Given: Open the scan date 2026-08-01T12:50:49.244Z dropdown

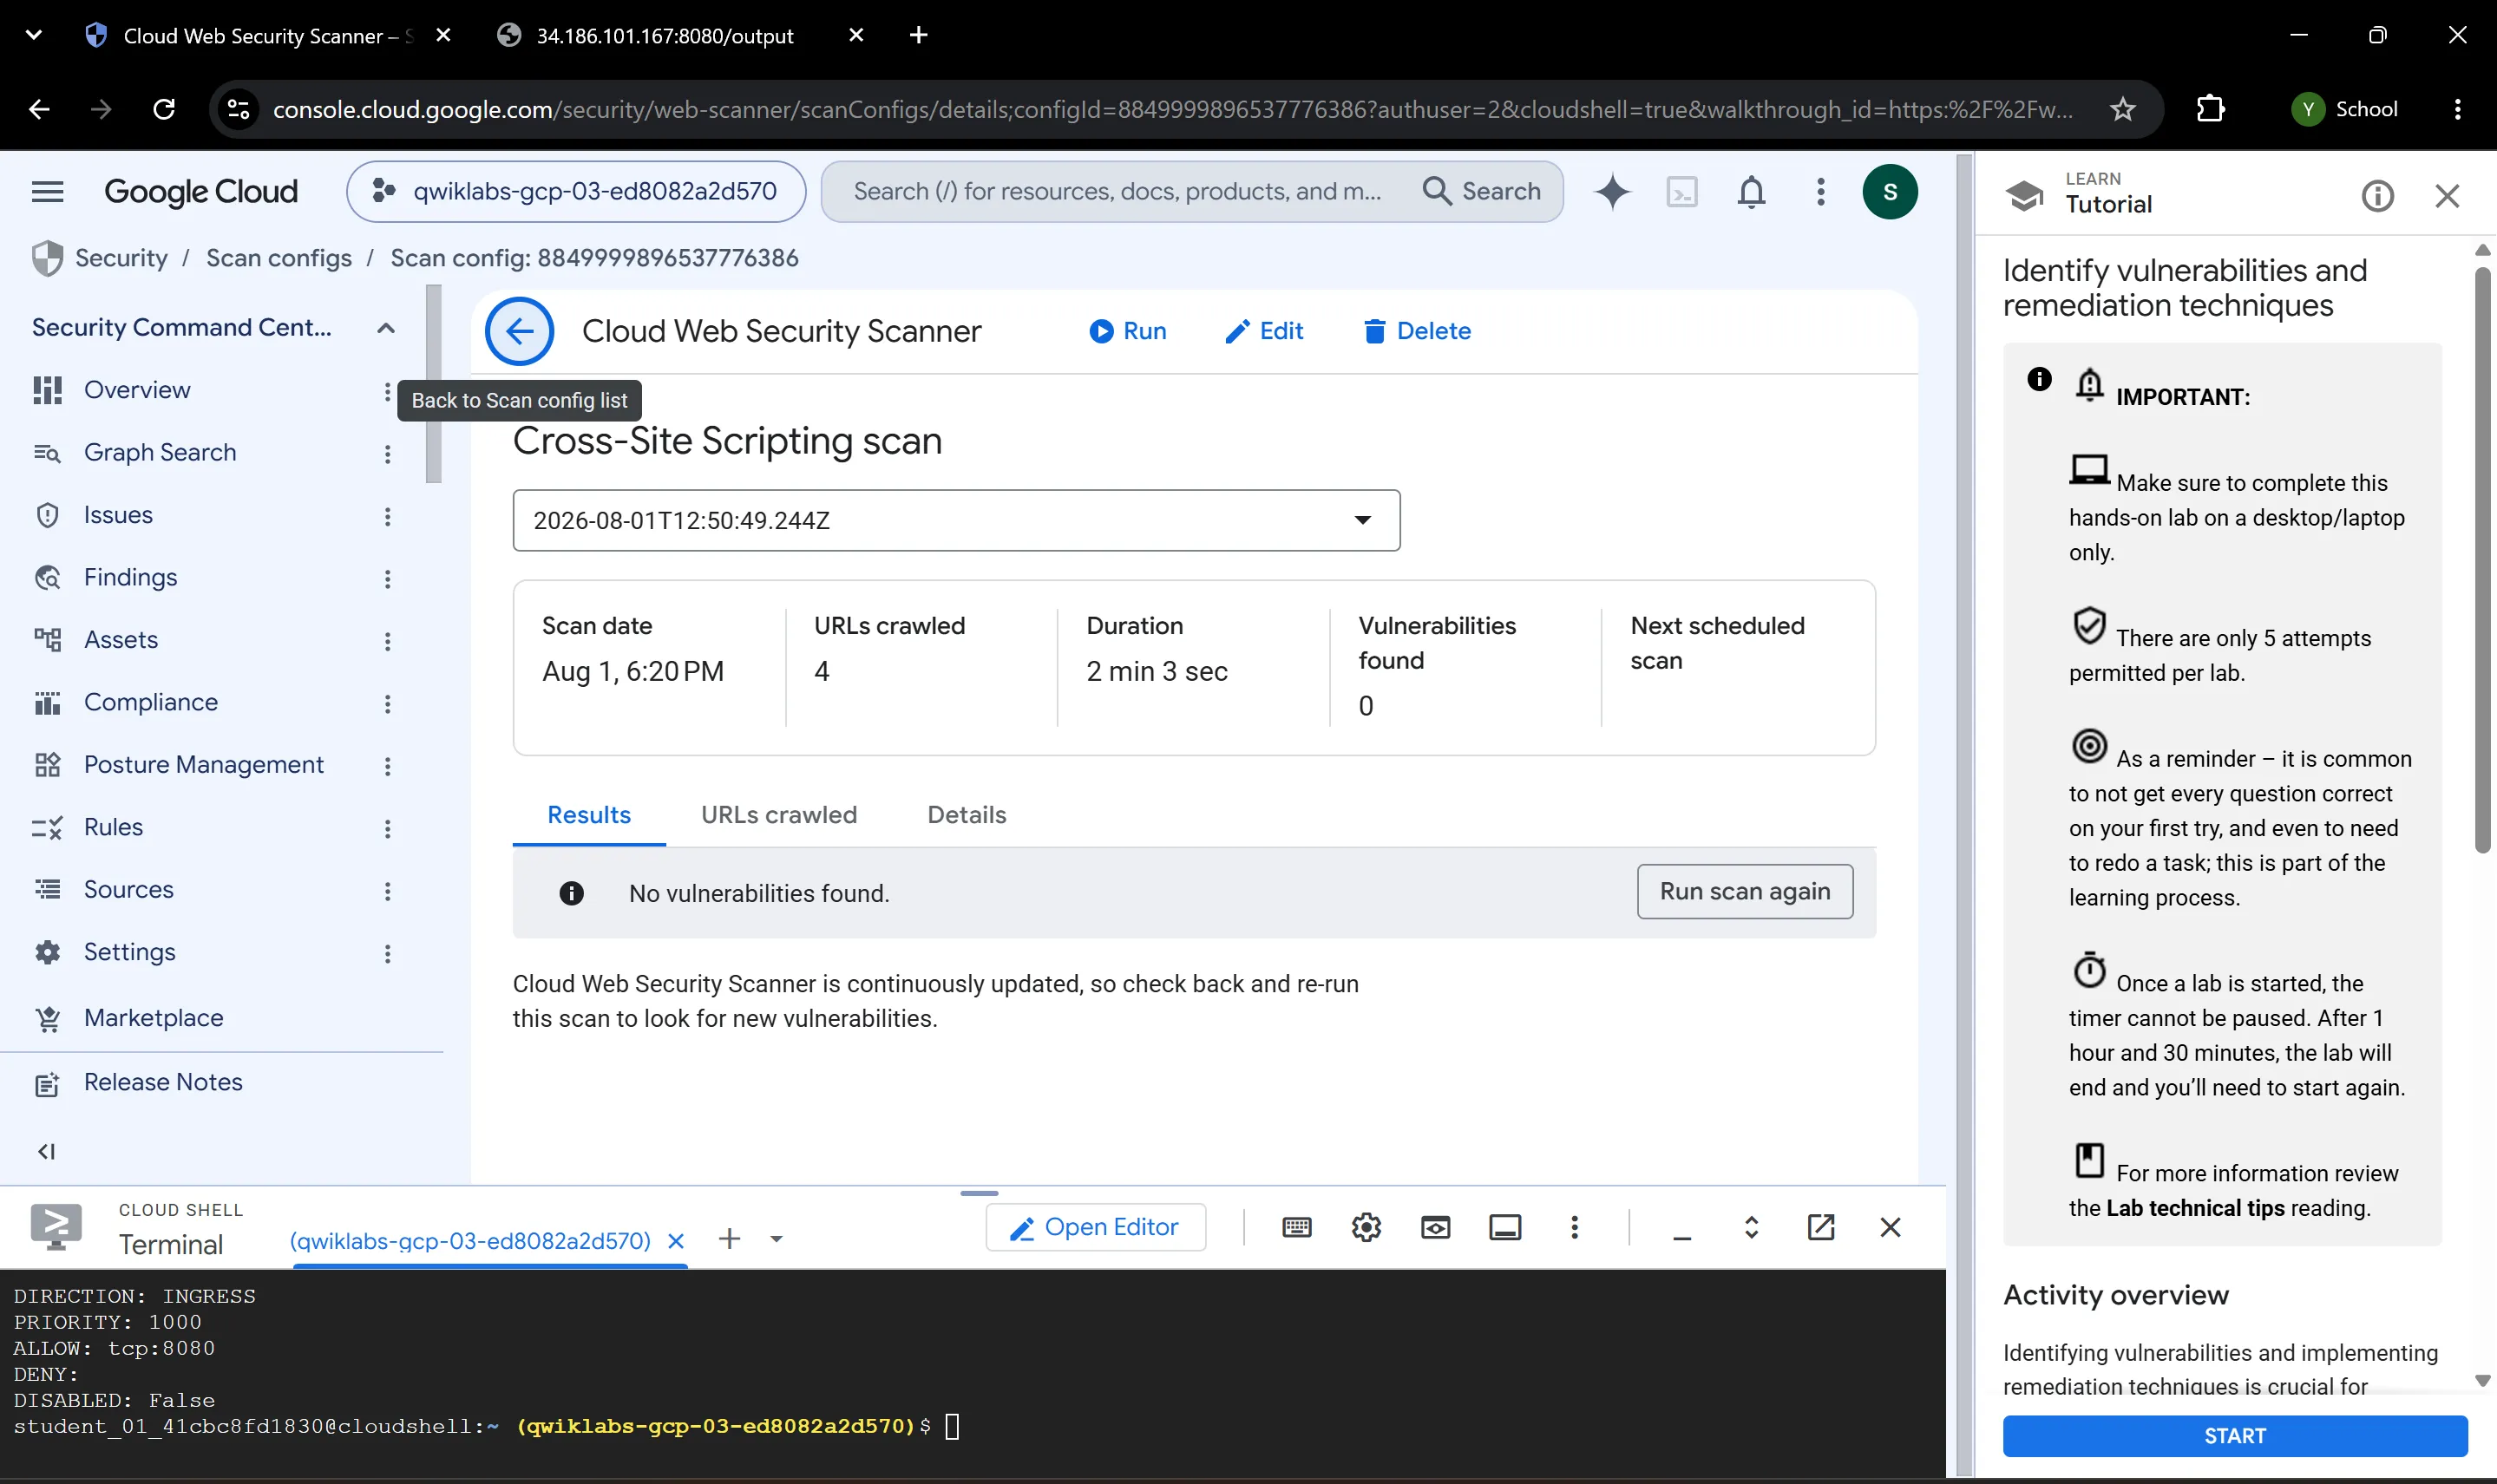Looking at the screenshot, I should [956, 520].
